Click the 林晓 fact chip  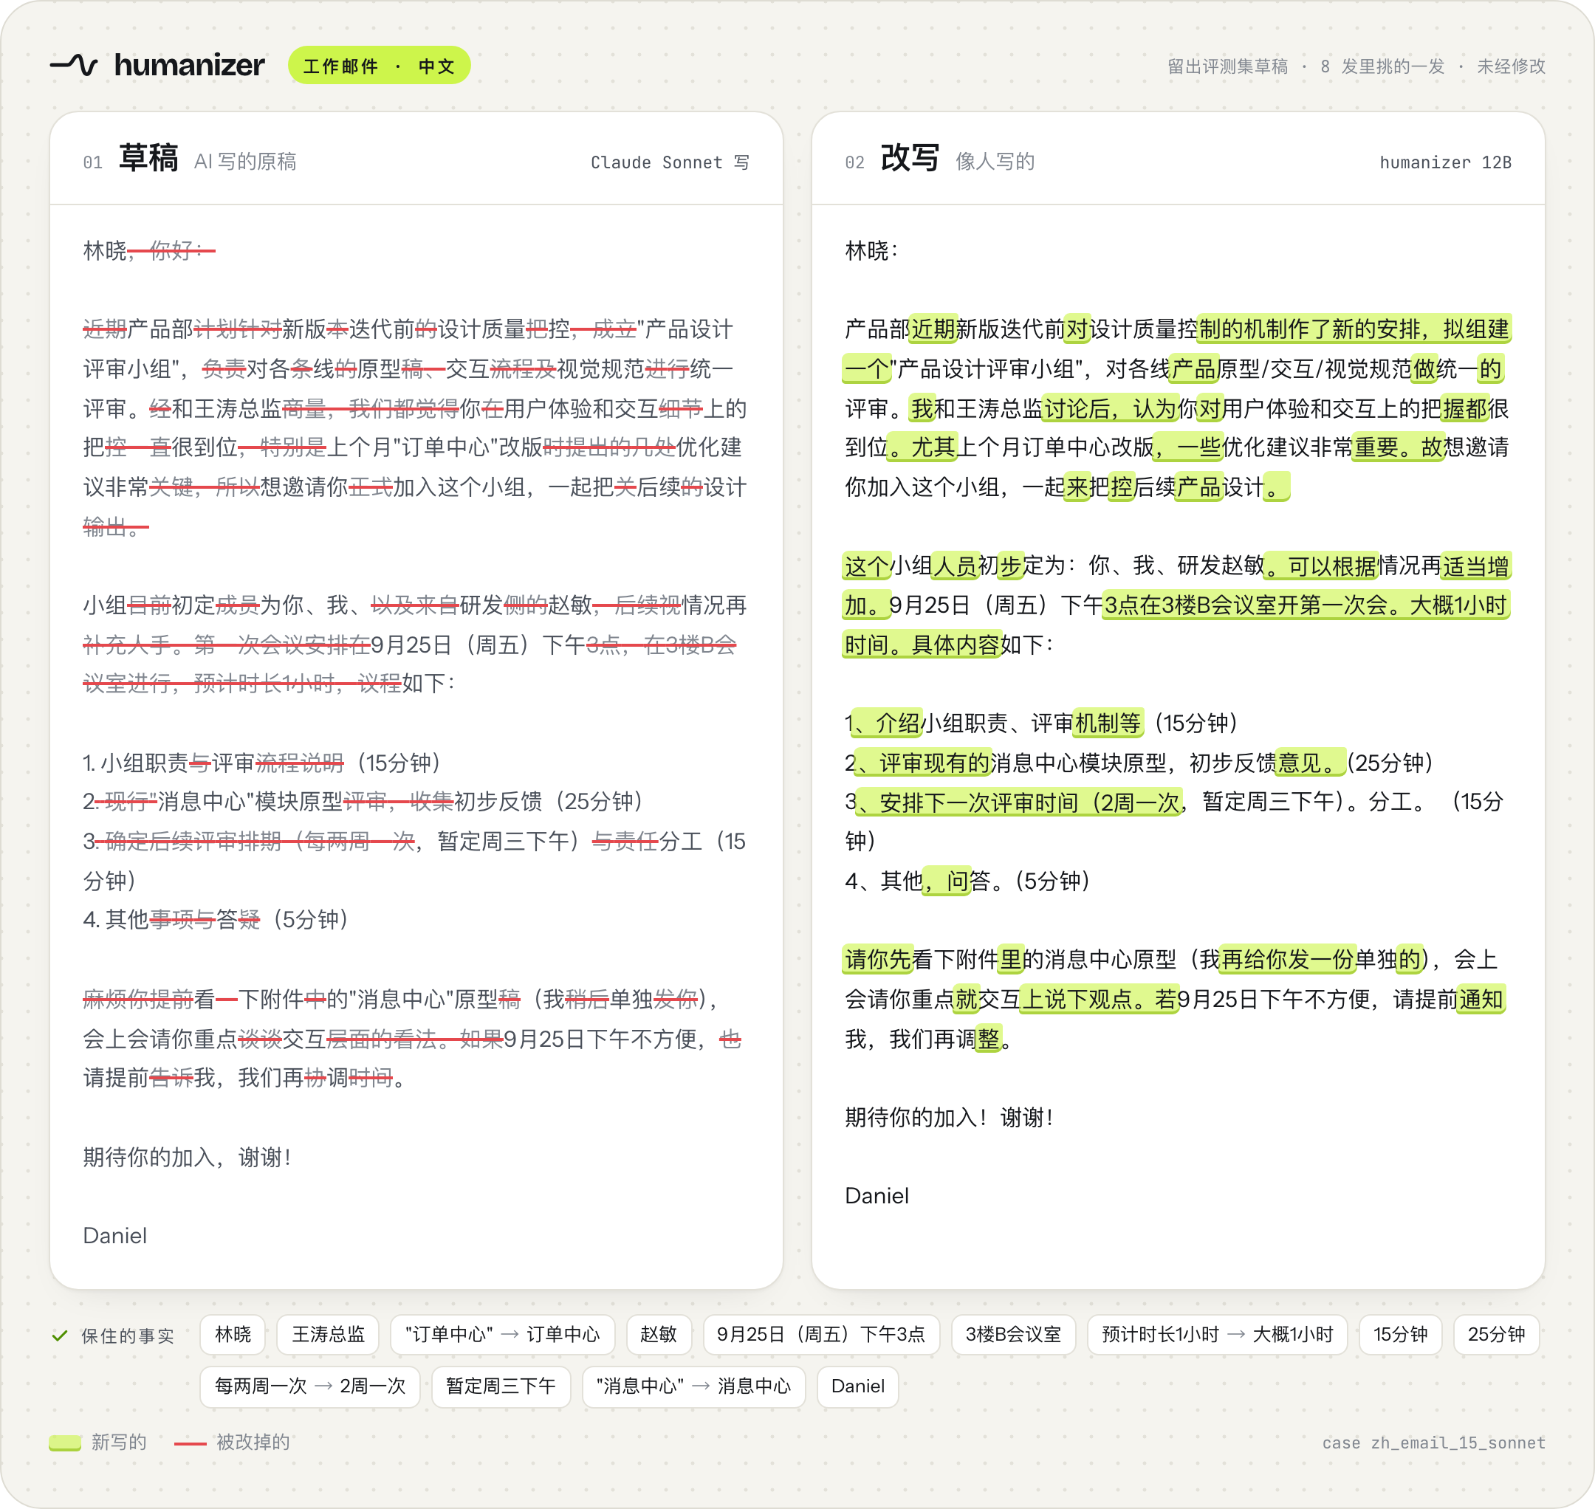point(233,1335)
